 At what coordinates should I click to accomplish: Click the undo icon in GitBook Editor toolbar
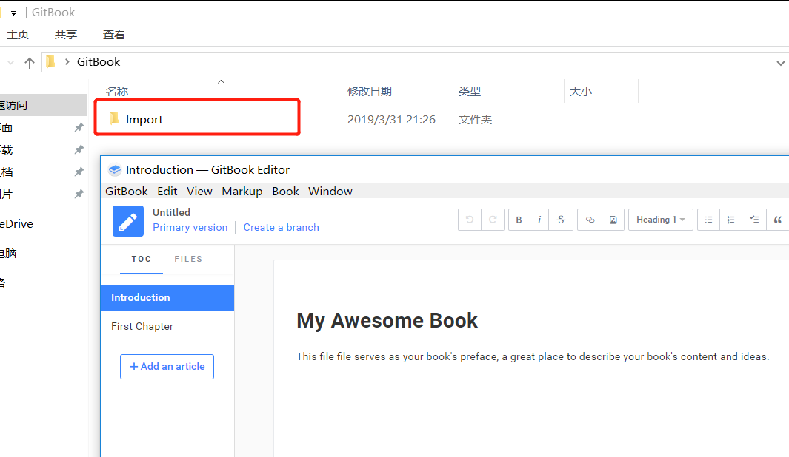tap(470, 220)
